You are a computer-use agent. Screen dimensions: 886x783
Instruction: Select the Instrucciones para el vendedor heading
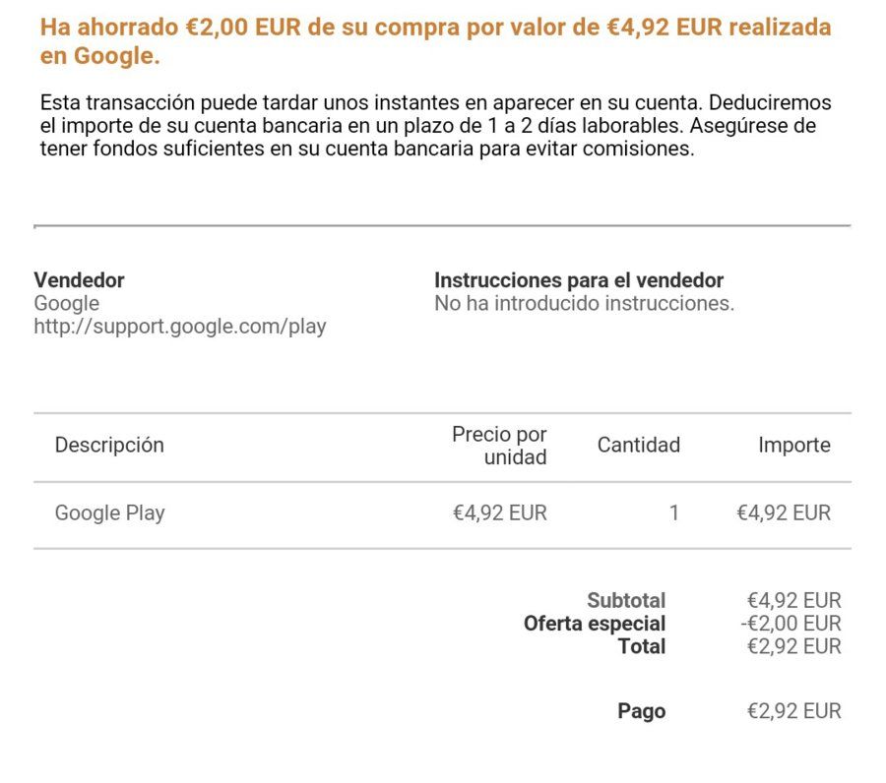tap(579, 280)
